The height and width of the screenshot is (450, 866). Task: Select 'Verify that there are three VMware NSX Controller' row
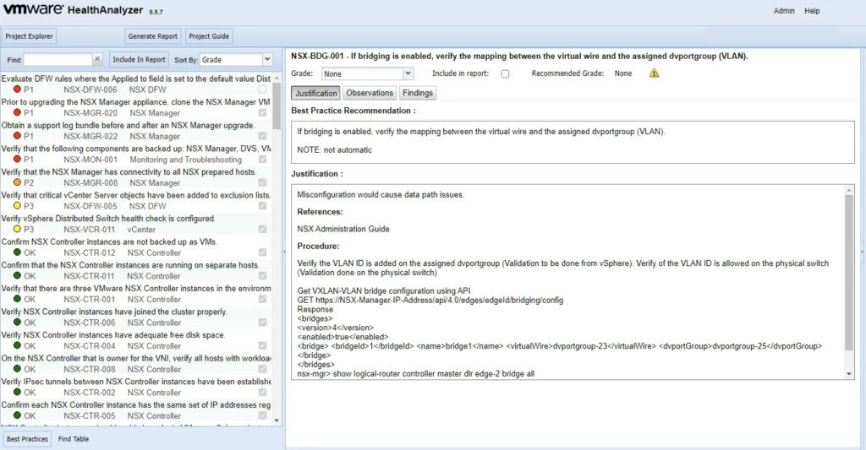point(136,293)
